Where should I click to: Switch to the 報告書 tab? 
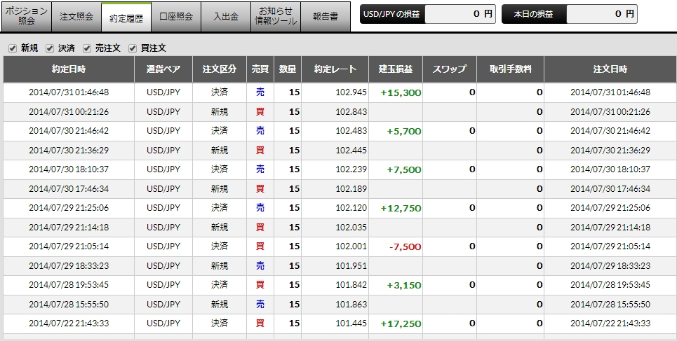tap(326, 16)
